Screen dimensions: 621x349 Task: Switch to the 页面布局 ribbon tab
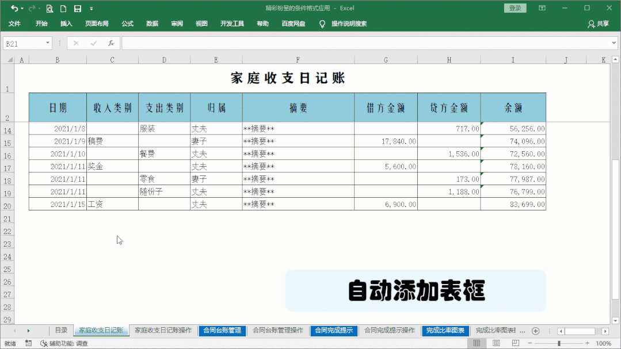[97, 24]
